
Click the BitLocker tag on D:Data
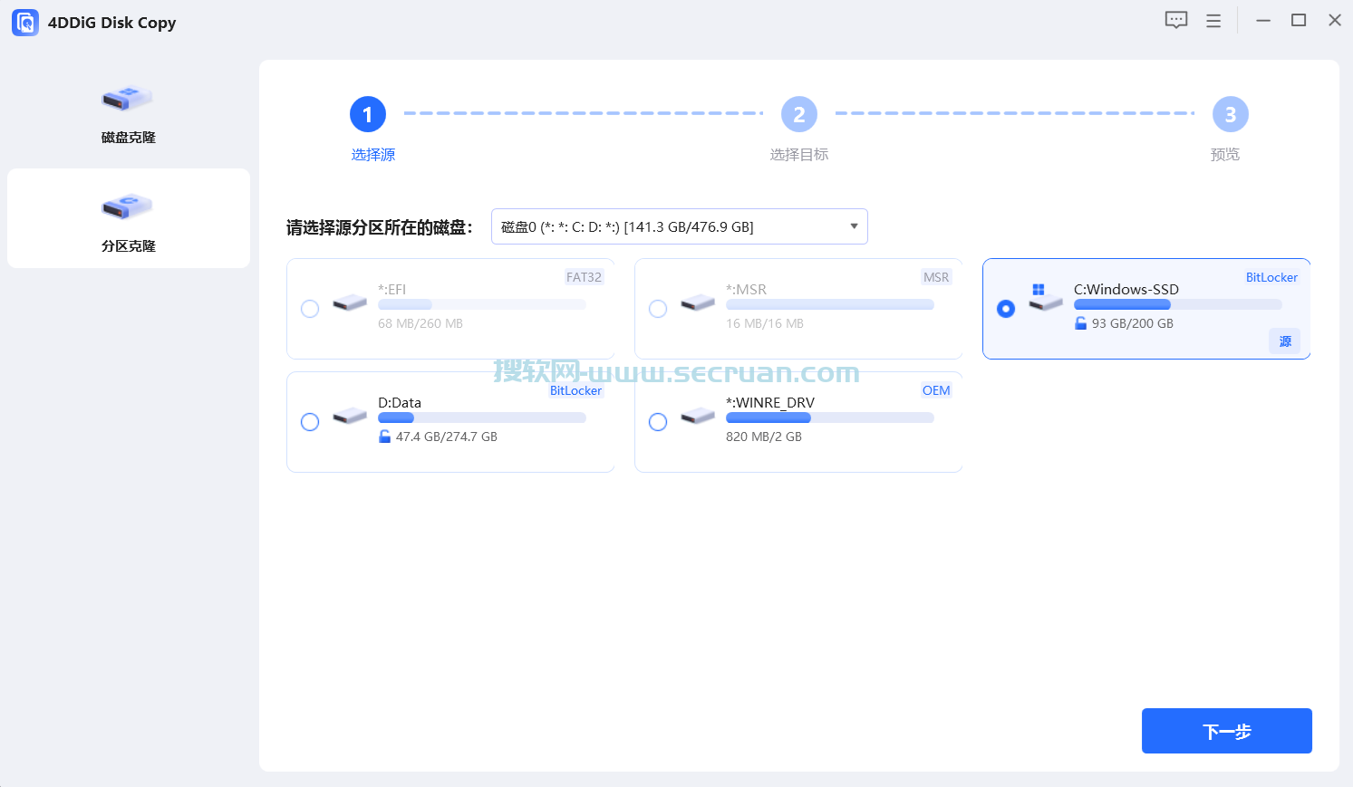575,390
